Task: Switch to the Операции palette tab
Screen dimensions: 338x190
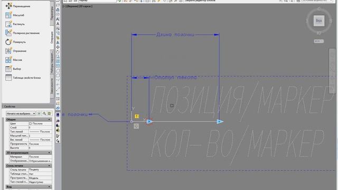Action: (52, 37)
